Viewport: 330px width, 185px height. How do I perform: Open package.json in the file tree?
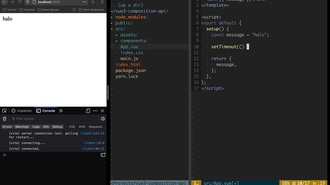pyautogui.click(x=130, y=70)
